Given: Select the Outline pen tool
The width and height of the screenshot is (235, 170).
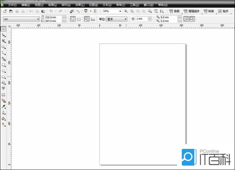Looking at the screenshot, I should point(3,112).
